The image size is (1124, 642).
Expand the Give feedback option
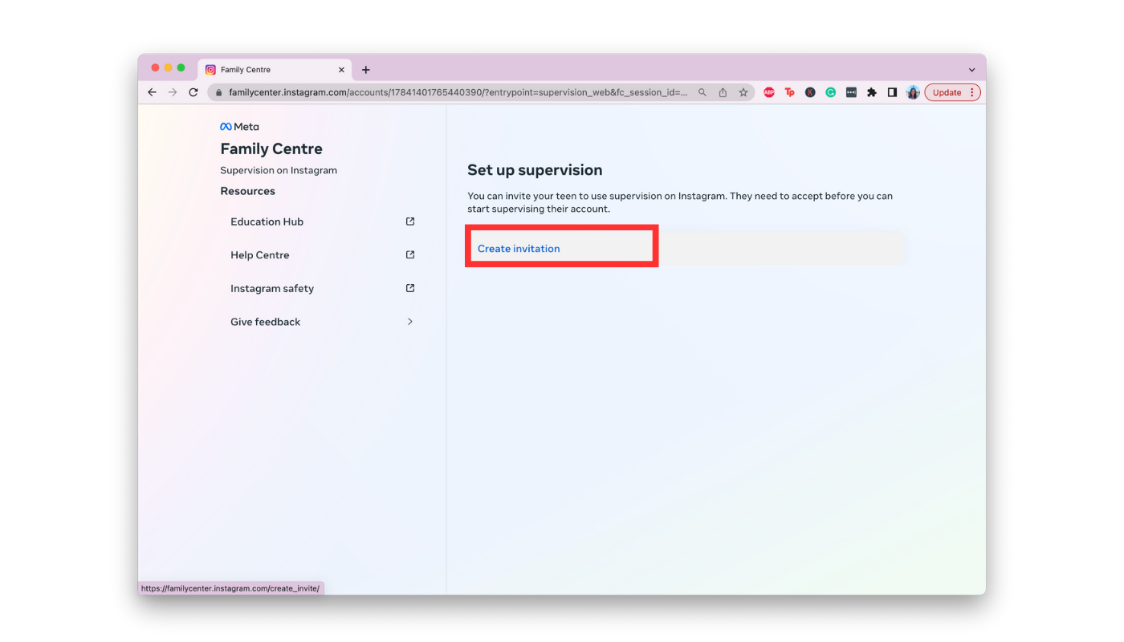click(322, 322)
